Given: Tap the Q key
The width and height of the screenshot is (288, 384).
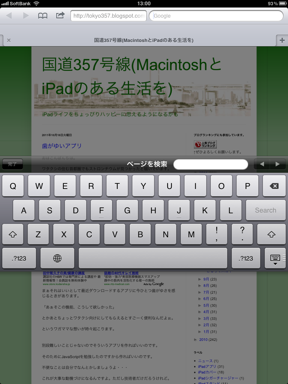Looking at the screenshot, I should [13, 186].
